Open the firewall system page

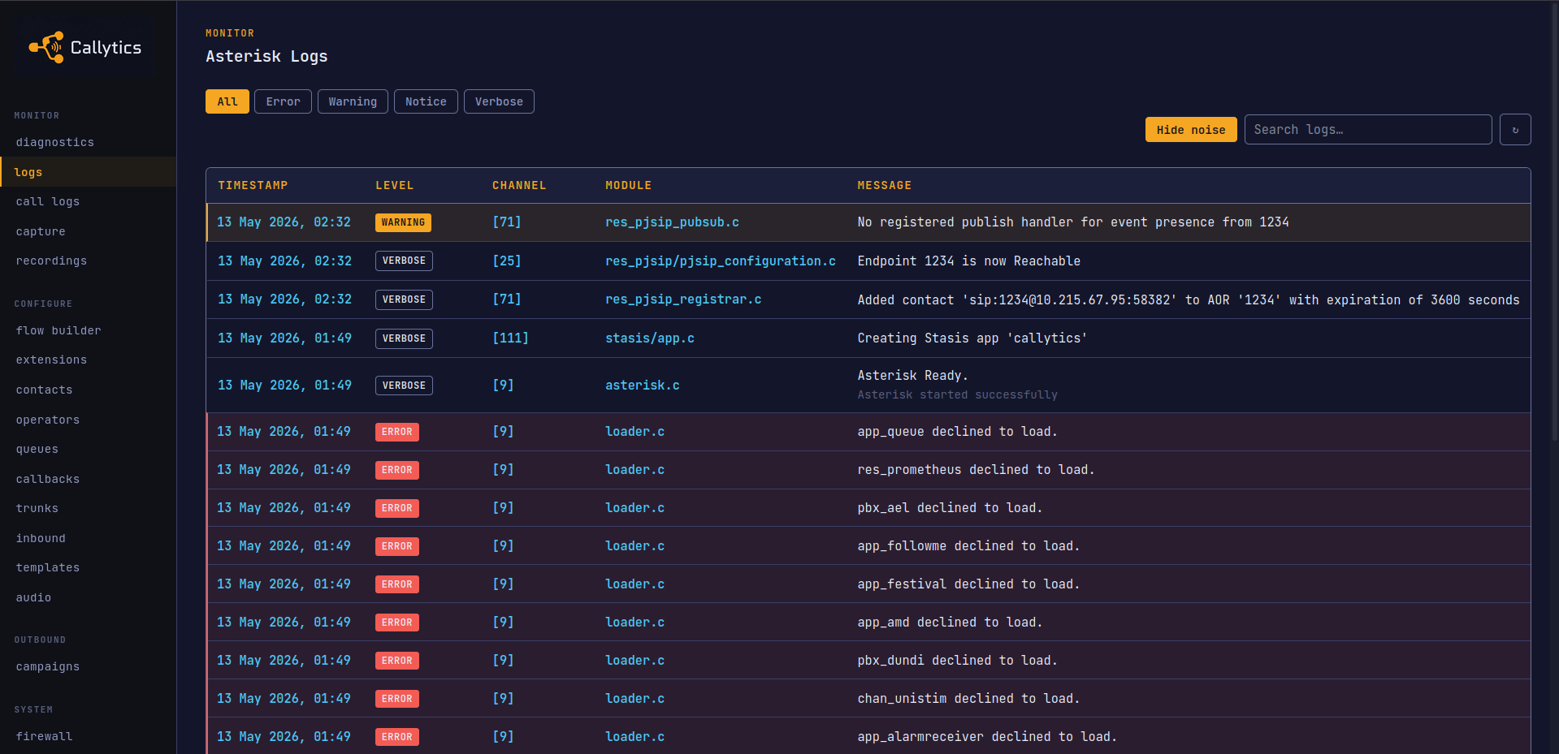tap(88, 736)
